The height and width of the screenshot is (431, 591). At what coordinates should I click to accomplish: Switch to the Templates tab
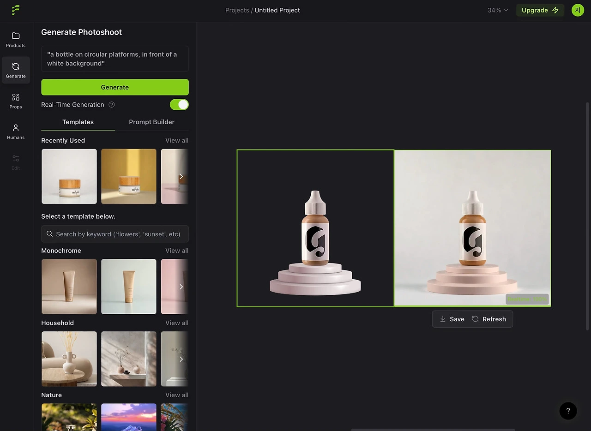pyautogui.click(x=78, y=122)
